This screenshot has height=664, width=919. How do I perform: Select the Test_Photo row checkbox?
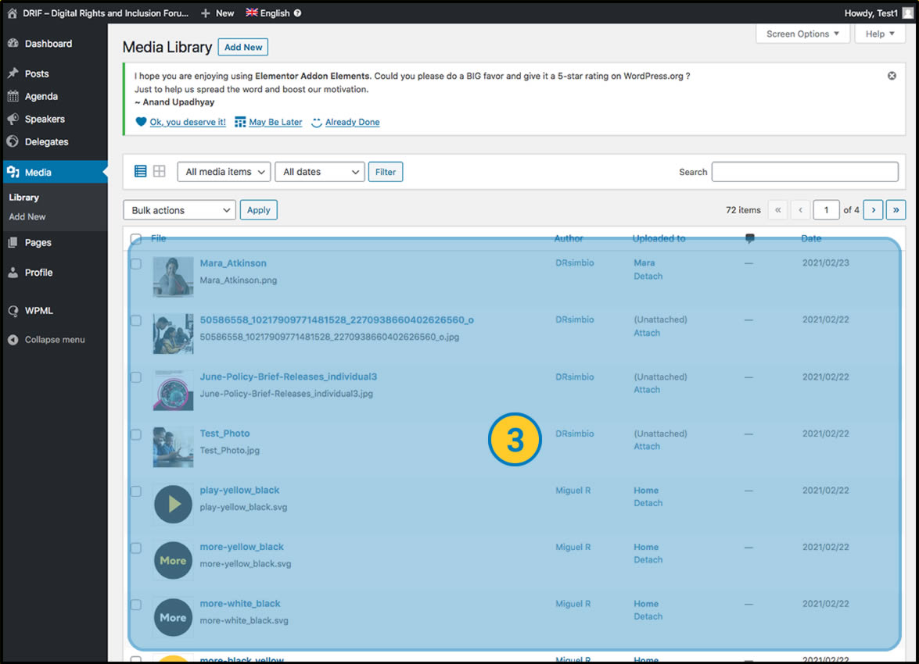pos(136,434)
